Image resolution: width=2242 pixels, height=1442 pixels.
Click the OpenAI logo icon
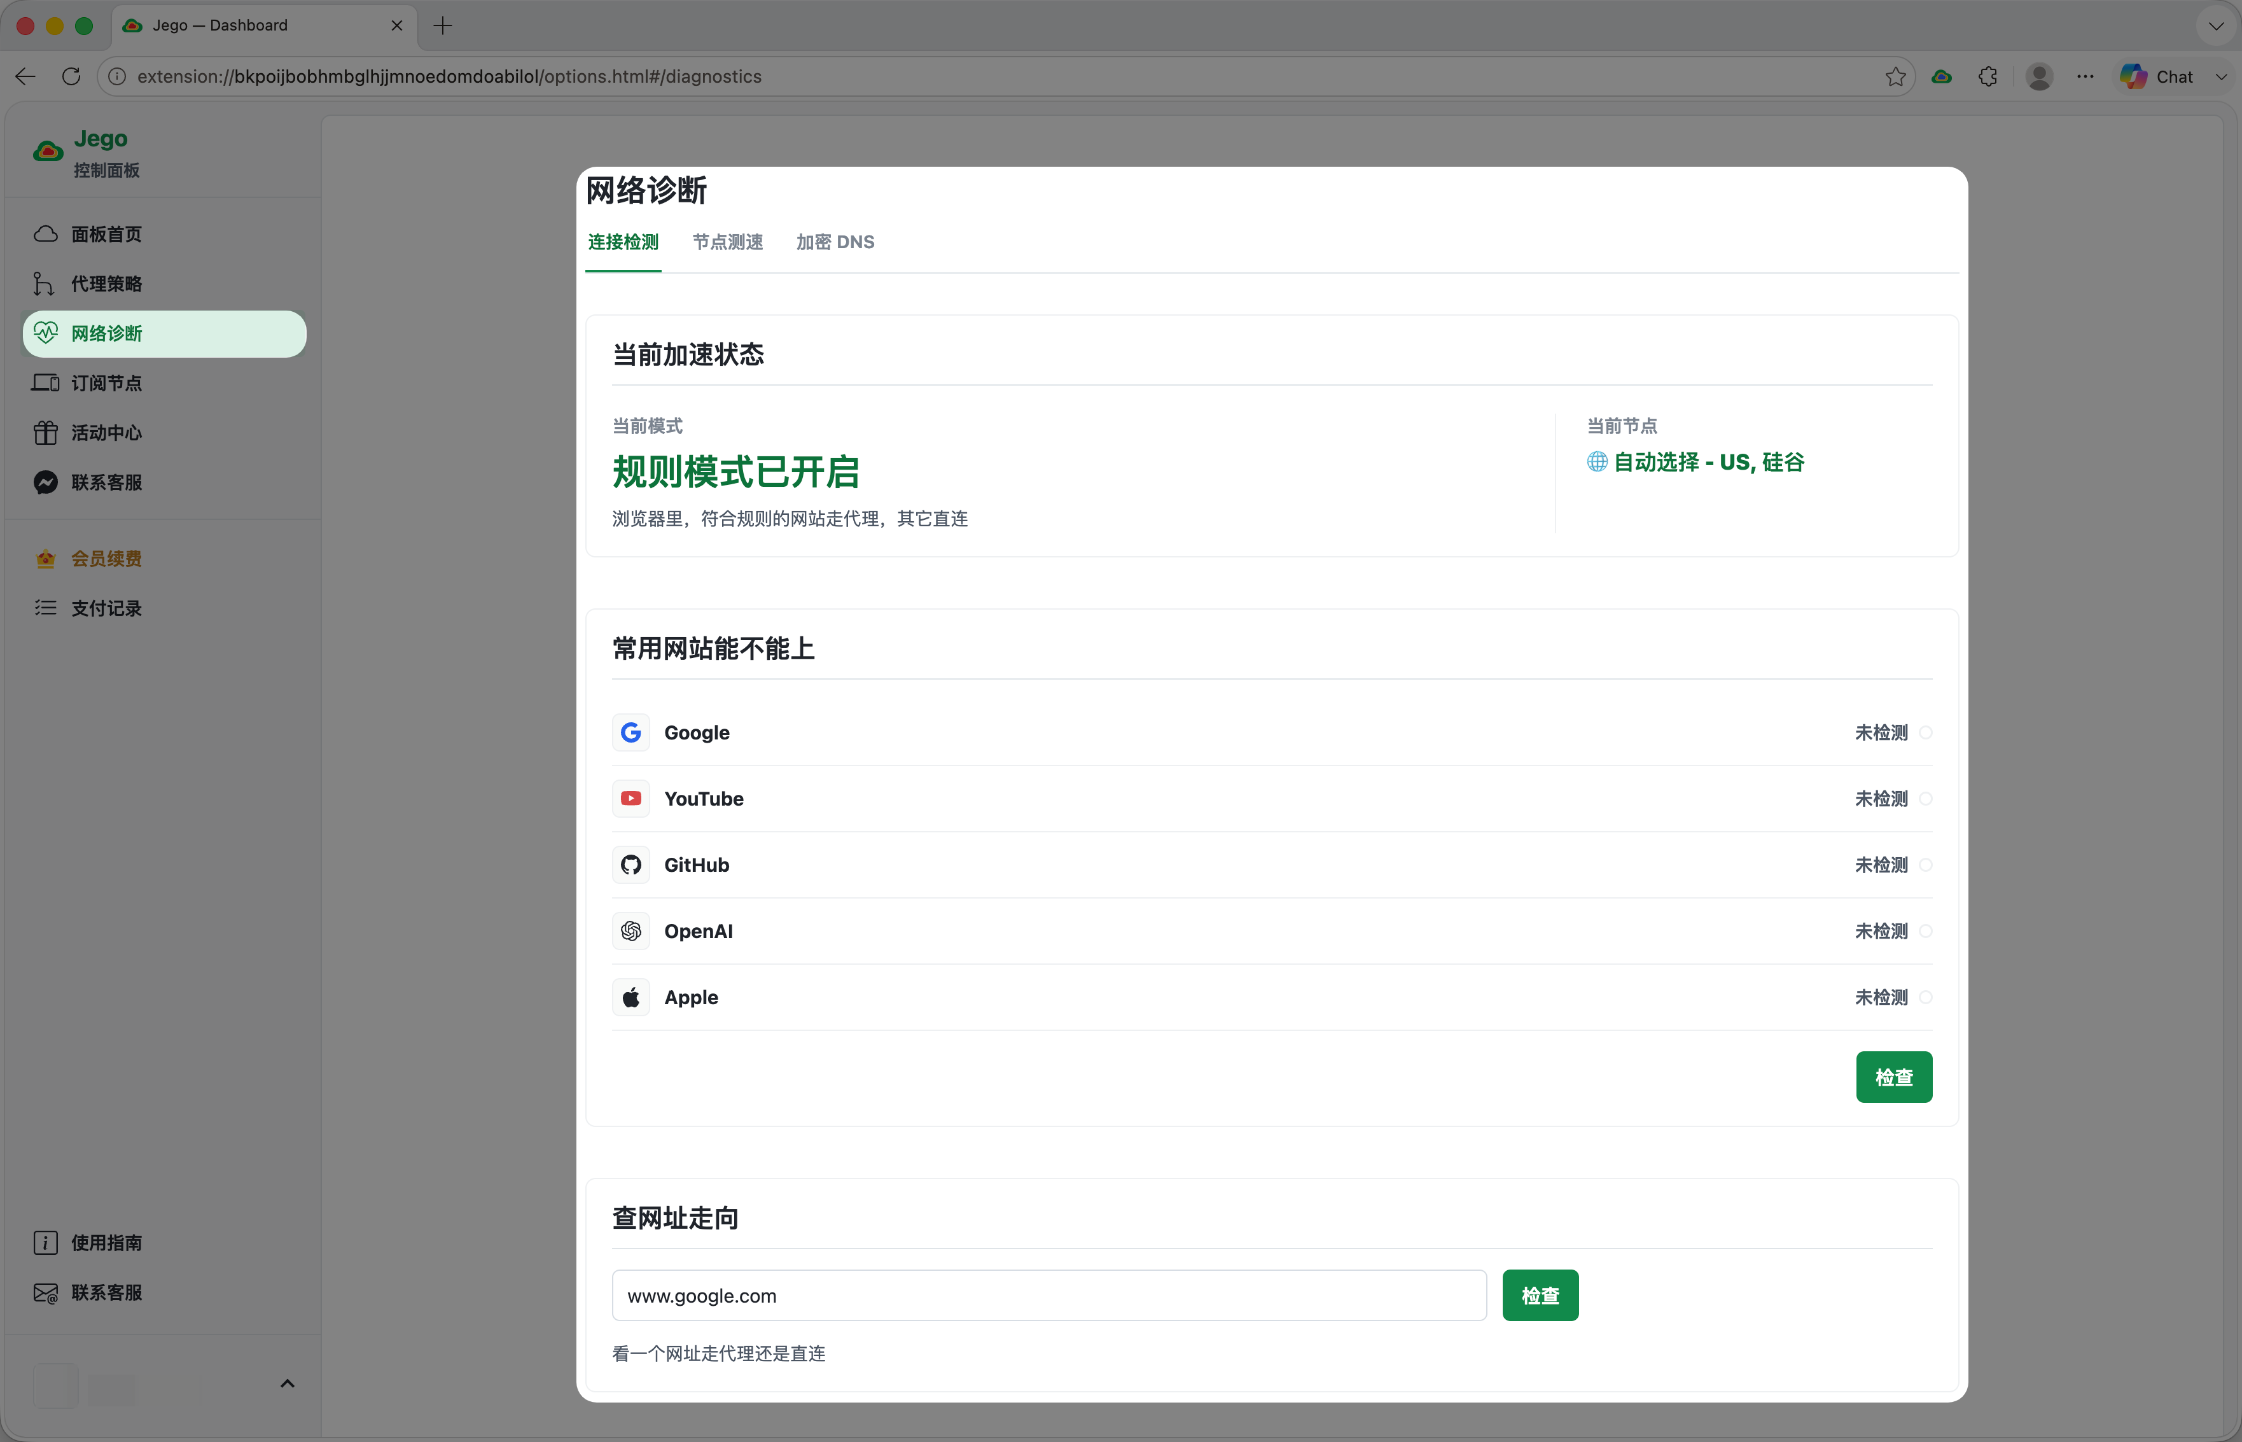[631, 932]
